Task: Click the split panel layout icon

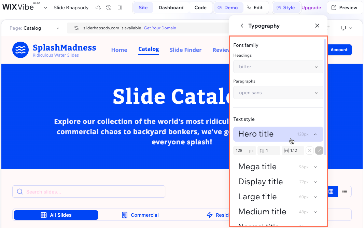Action: [x=120, y=7]
